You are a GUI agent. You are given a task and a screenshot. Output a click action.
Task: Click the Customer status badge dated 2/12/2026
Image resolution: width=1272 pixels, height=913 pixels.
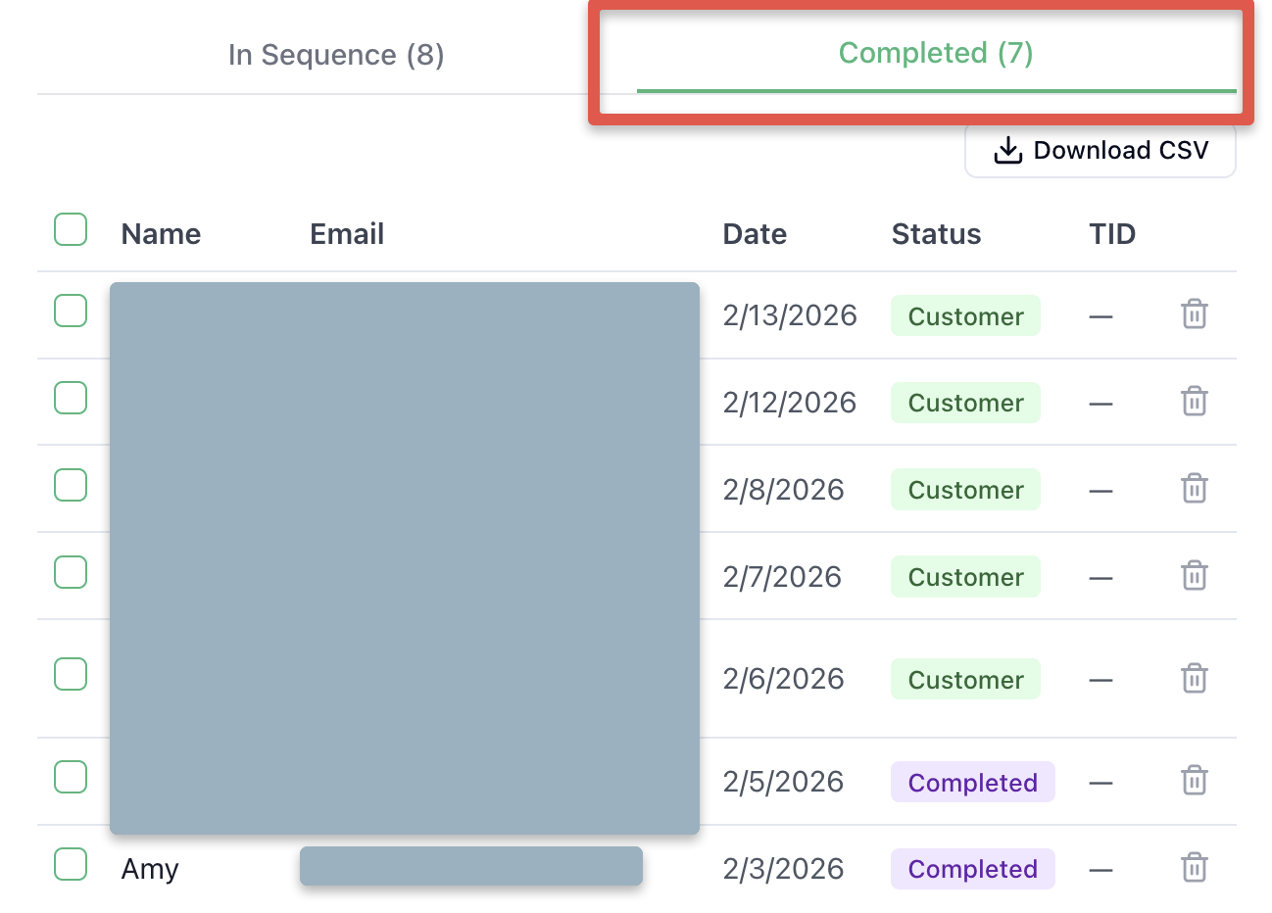pyautogui.click(x=965, y=403)
